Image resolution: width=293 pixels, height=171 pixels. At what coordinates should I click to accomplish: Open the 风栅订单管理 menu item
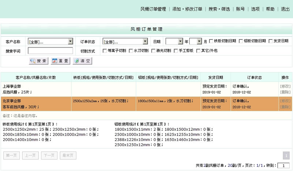pyautogui.click(x=153, y=9)
